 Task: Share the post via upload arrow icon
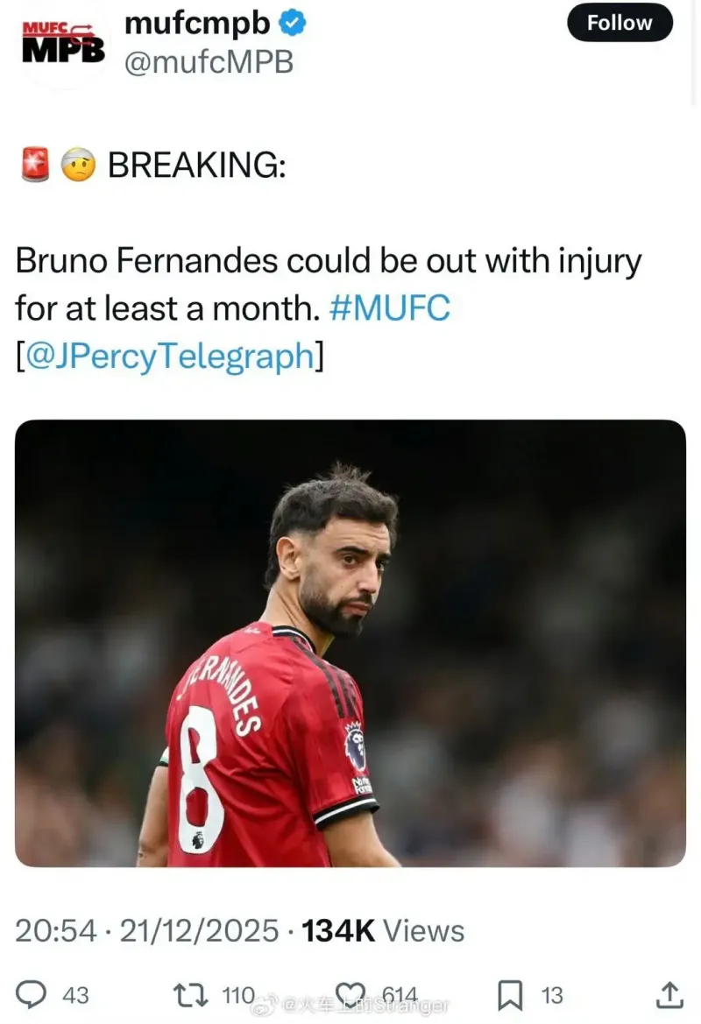pyautogui.click(x=669, y=995)
